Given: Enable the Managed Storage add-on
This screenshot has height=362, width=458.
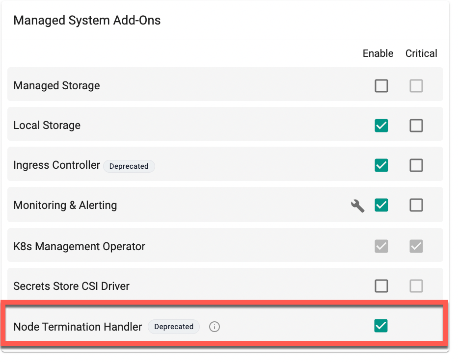Looking at the screenshot, I should point(381,86).
